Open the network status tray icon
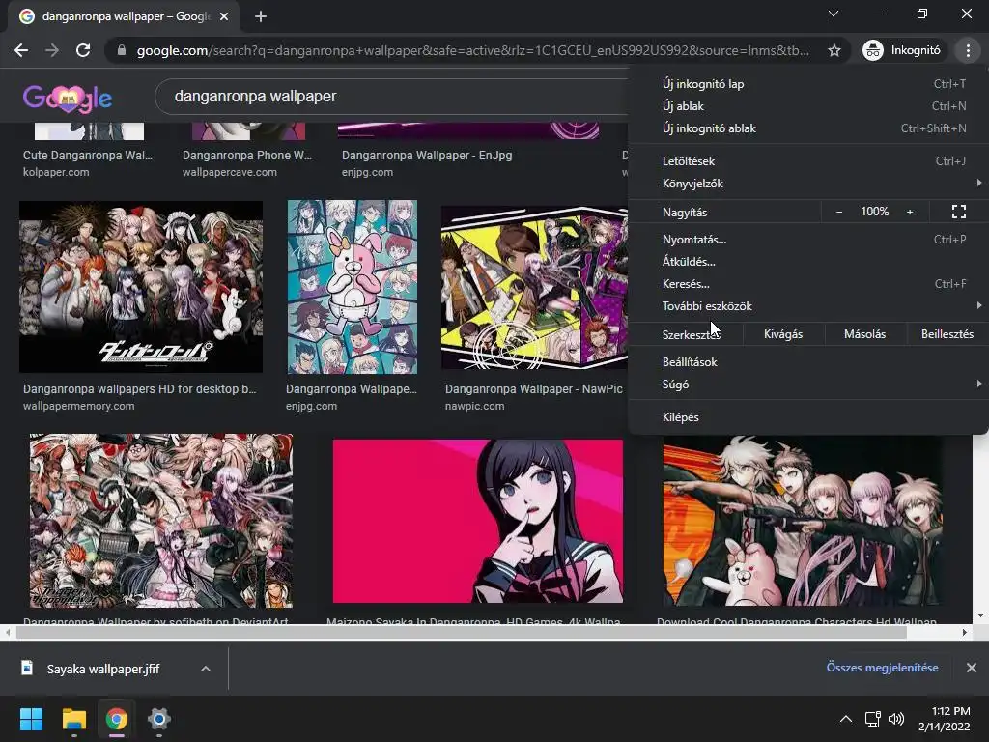 coord(873,719)
